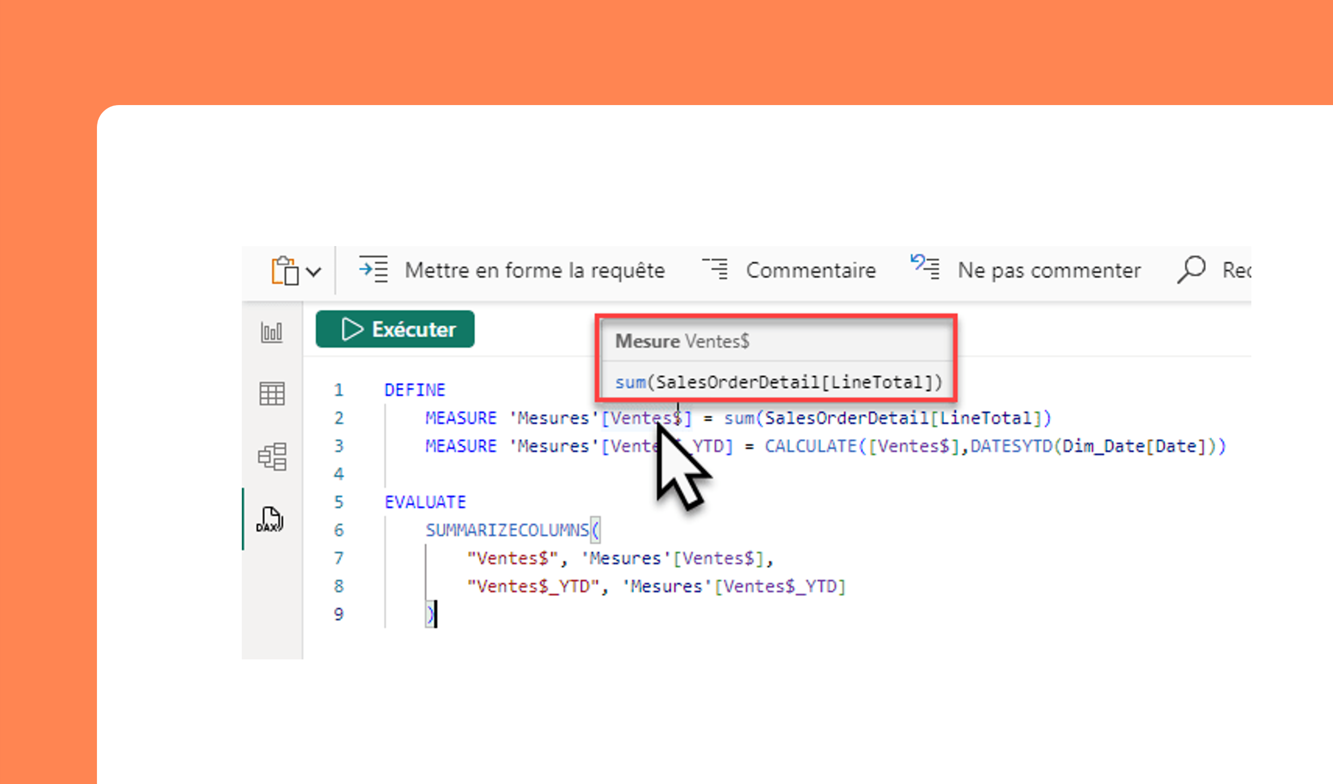Click the EVALUATE keyword on line 5
This screenshot has width=1333, height=784.
click(x=425, y=502)
